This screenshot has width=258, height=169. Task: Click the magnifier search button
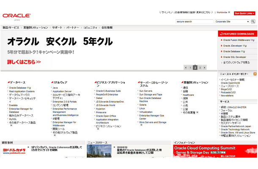click(x=253, y=22)
